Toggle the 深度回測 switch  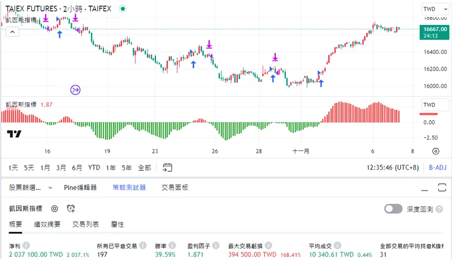point(393,209)
